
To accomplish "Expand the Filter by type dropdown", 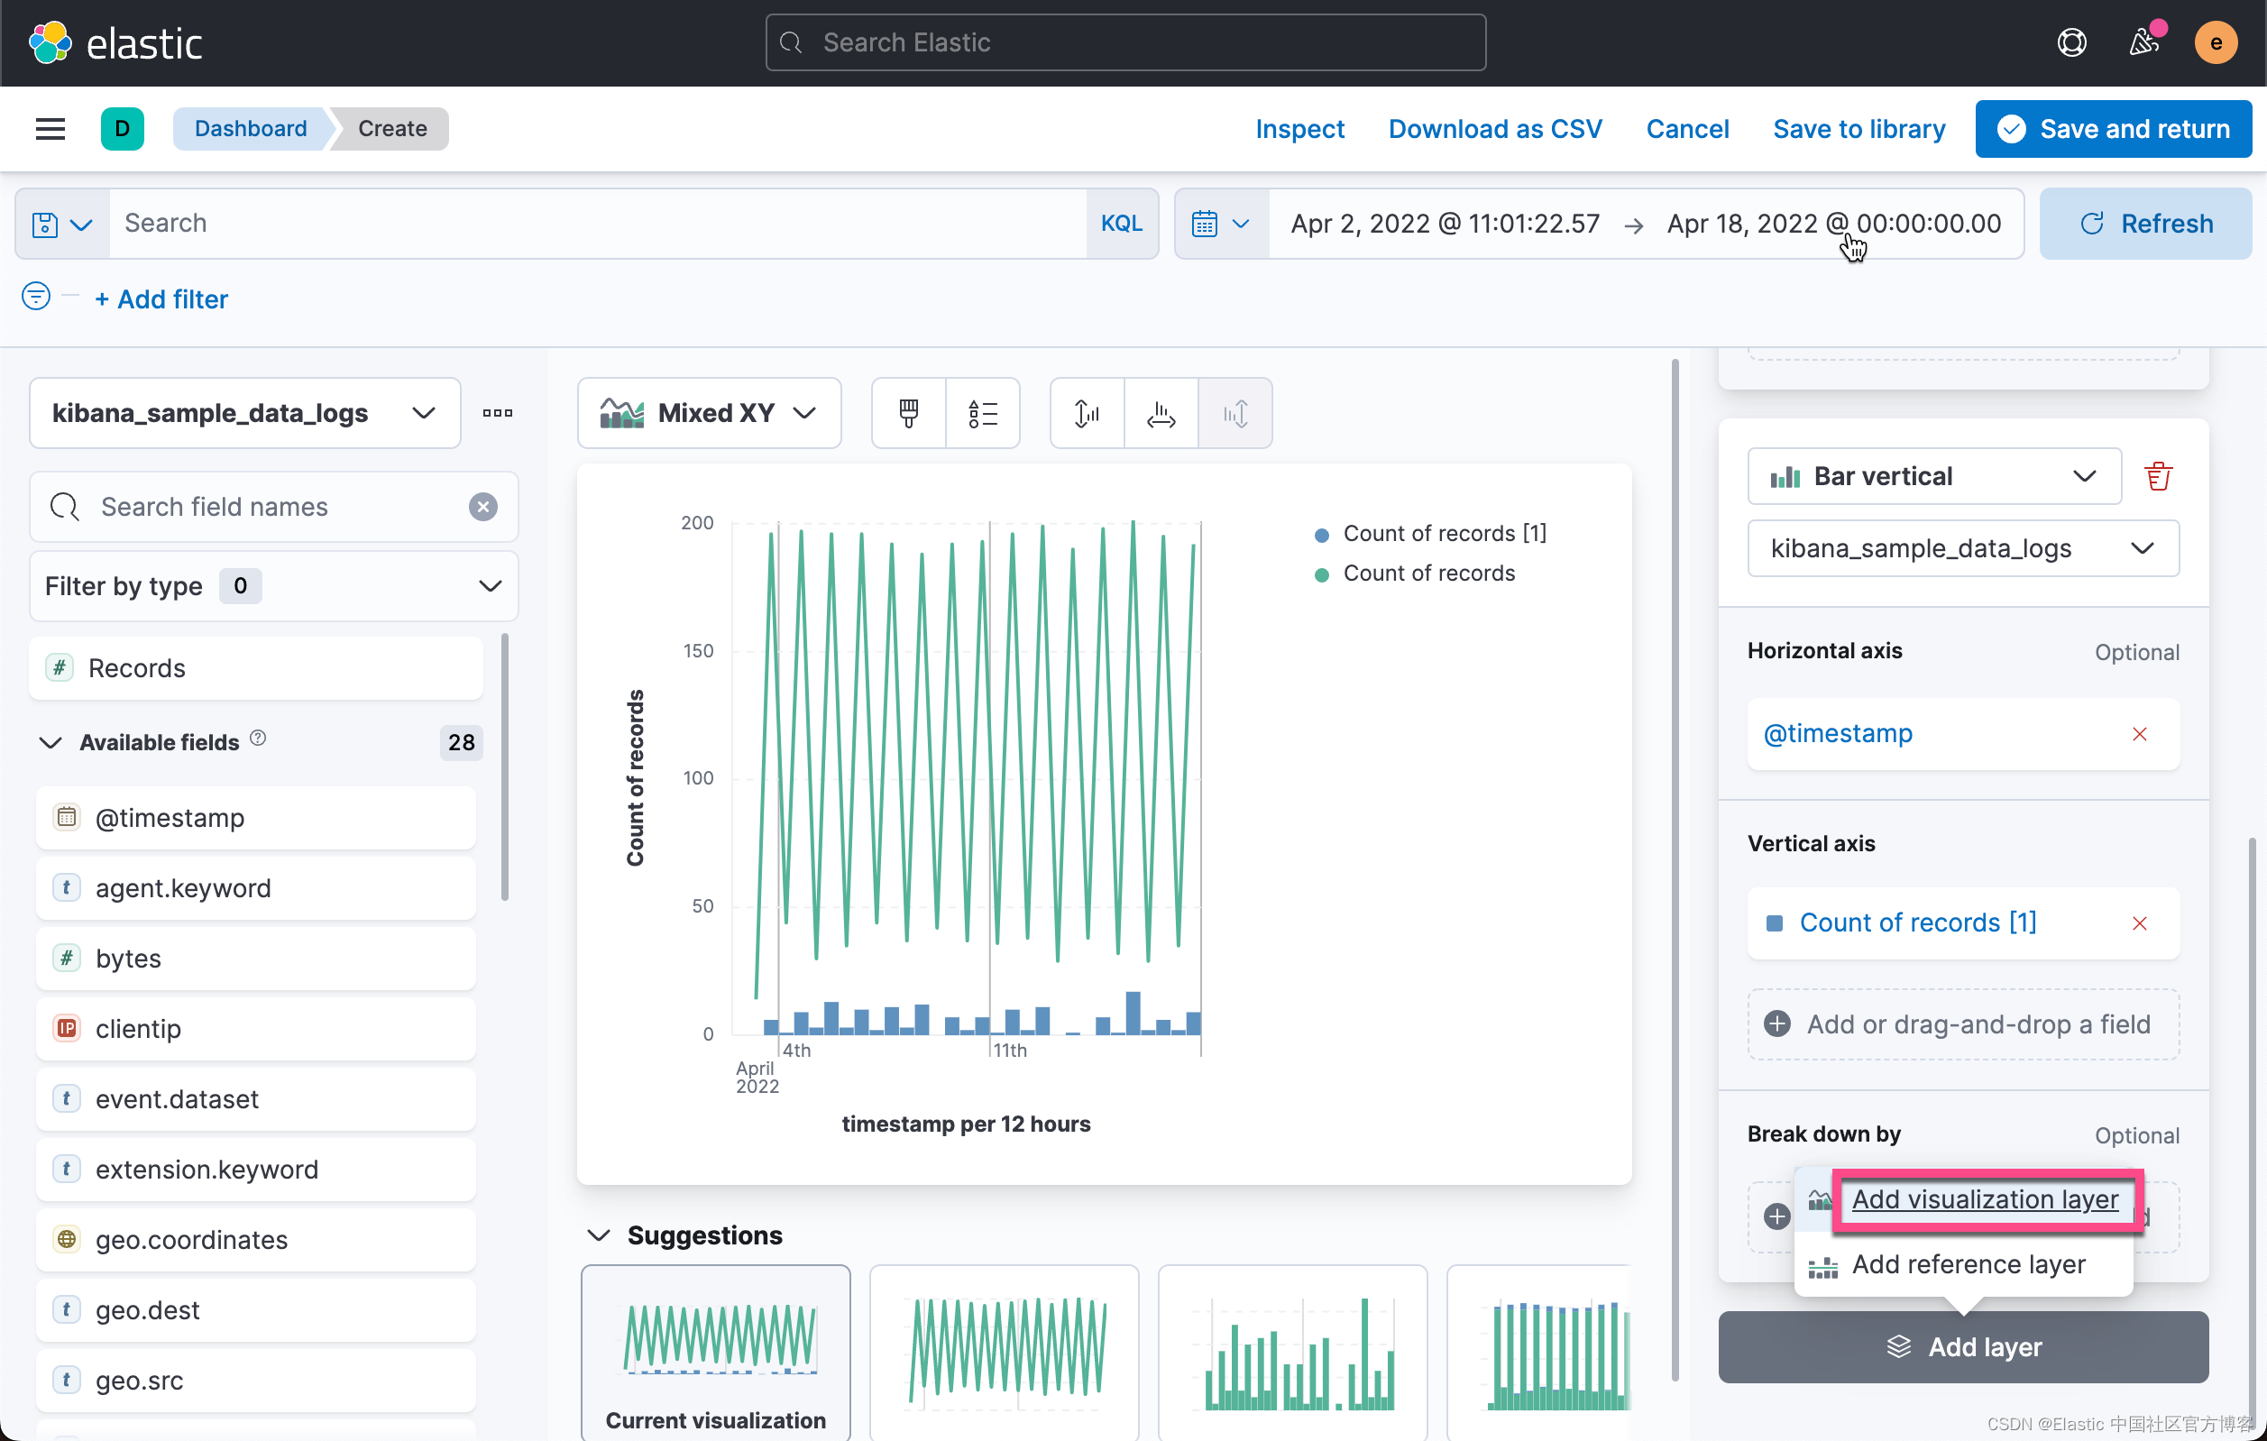I will [273, 586].
